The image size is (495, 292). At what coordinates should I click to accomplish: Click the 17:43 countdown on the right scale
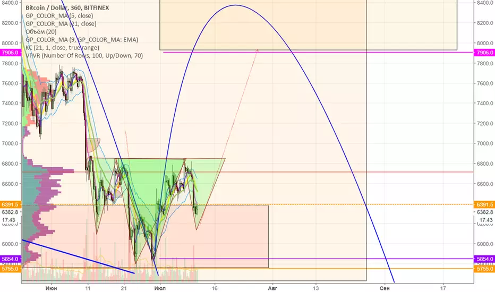coord(485,220)
